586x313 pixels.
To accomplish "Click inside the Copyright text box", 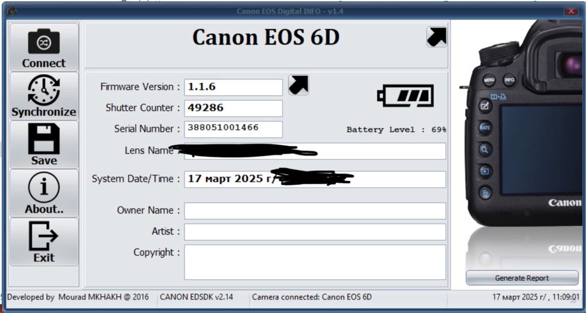I will [315, 262].
